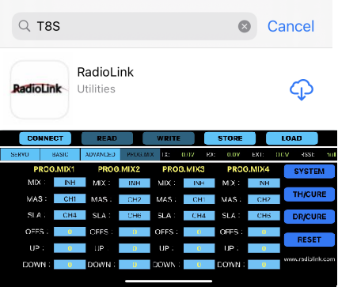Tap the RESET button
338x287 pixels.
(x=310, y=240)
